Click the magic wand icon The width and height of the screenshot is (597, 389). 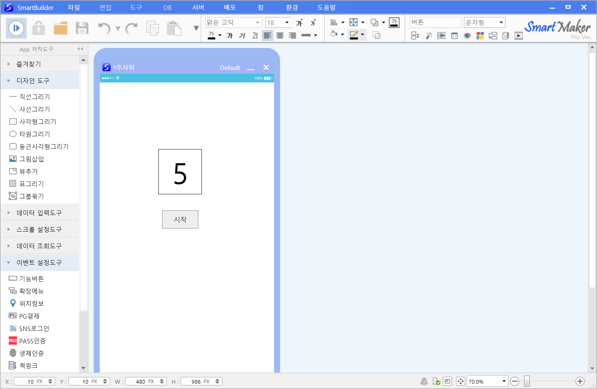click(429, 36)
